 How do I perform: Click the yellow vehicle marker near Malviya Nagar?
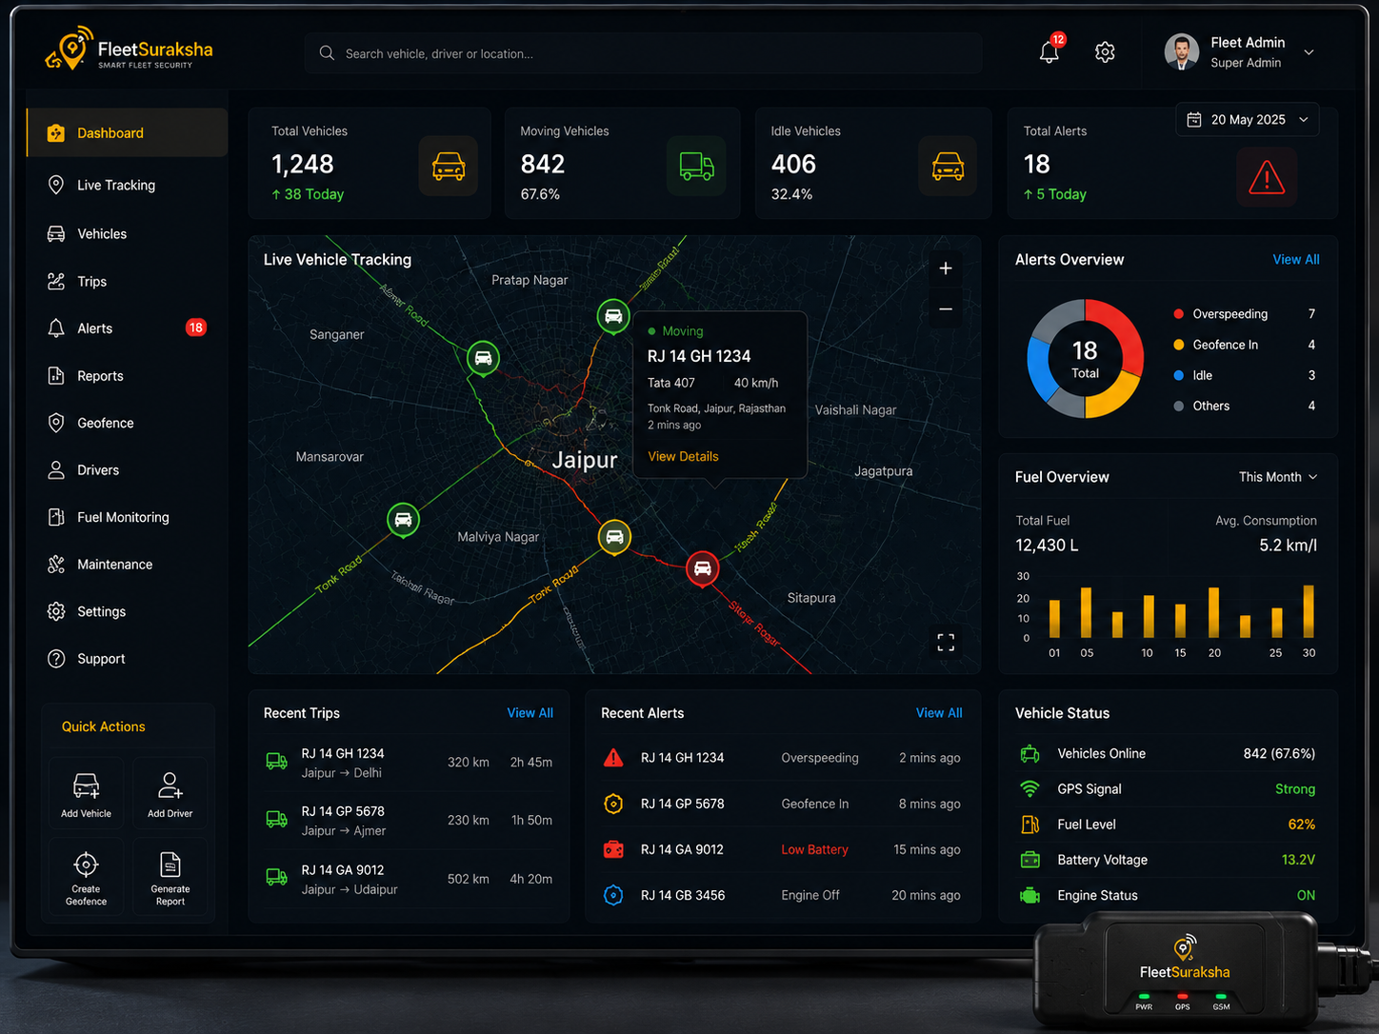click(614, 537)
